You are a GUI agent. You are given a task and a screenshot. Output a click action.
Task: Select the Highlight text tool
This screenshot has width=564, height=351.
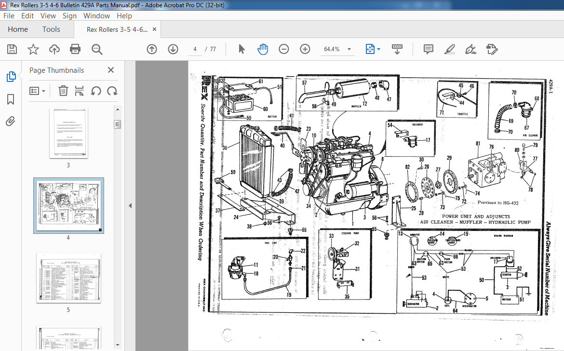click(x=449, y=49)
